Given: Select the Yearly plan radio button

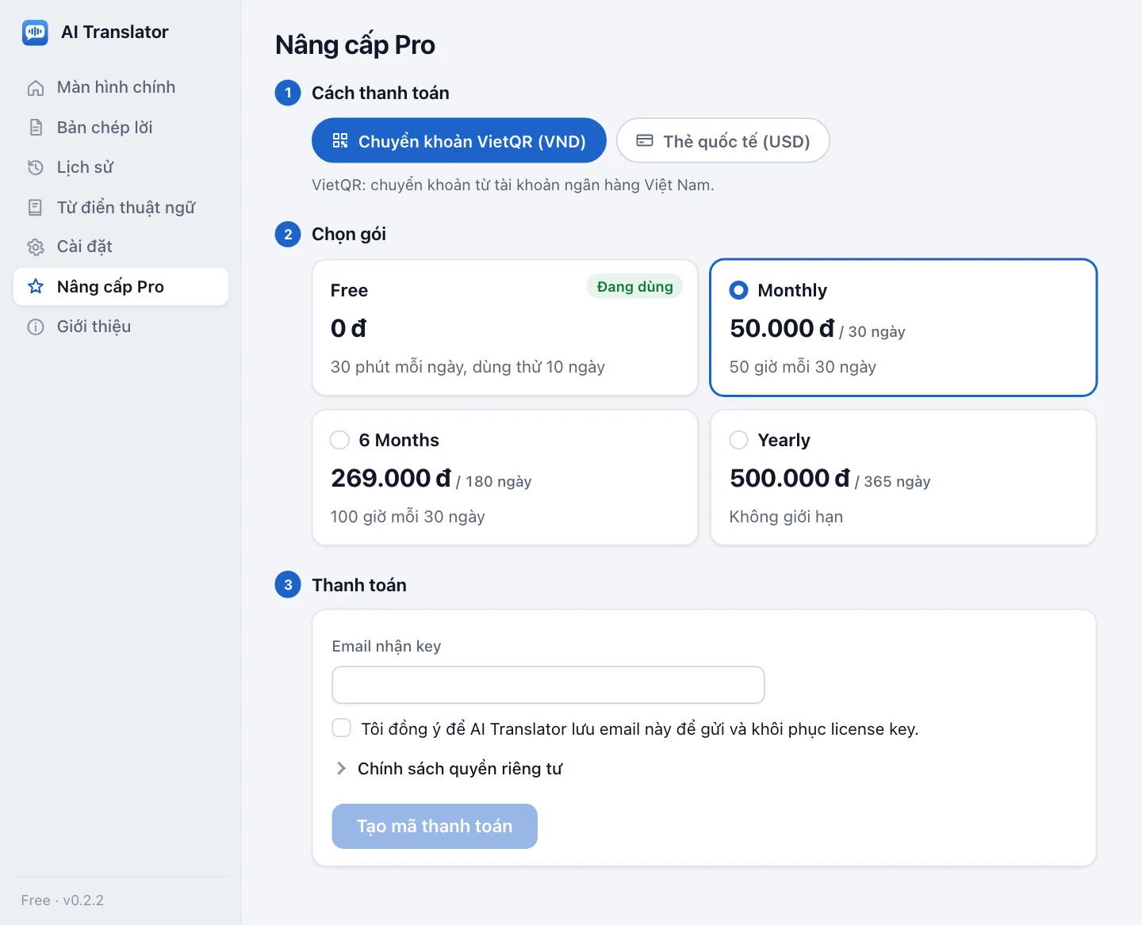Looking at the screenshot, I should 738,440.
